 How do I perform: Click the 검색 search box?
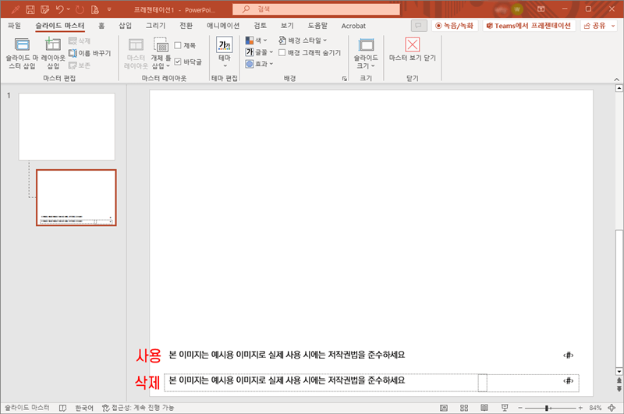pos(316,9)
